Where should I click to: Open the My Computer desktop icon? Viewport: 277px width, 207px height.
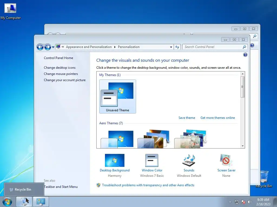click(x=11, y=11)
